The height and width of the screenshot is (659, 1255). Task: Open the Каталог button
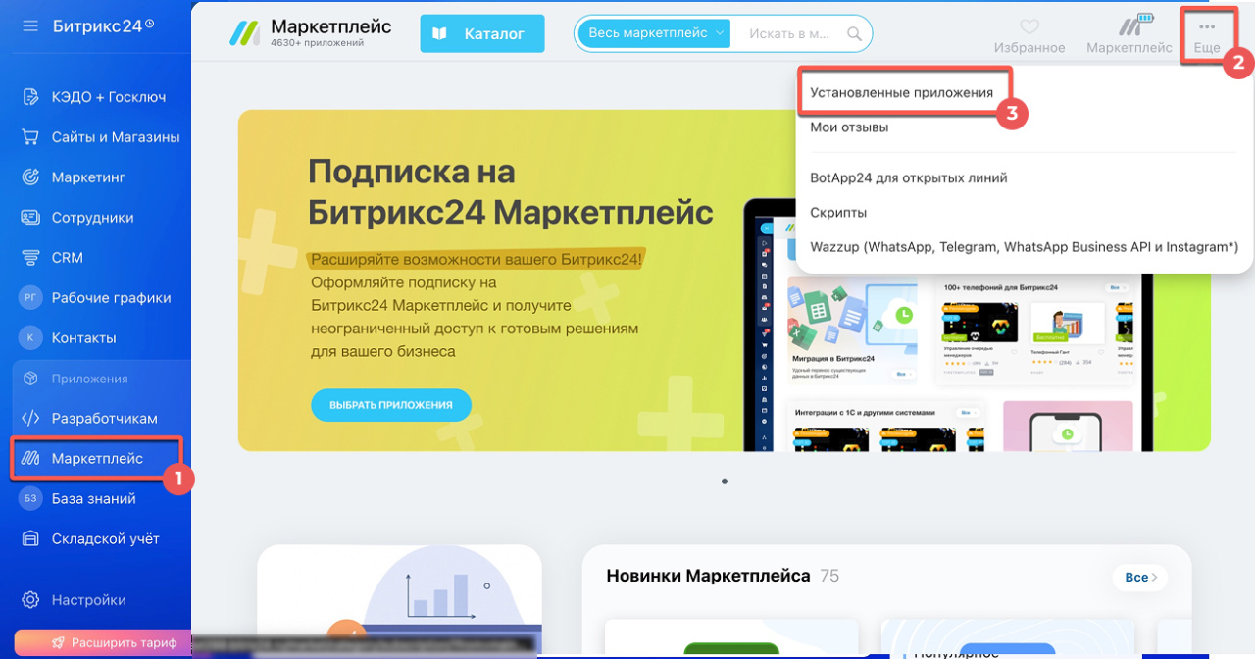(482, 33)
